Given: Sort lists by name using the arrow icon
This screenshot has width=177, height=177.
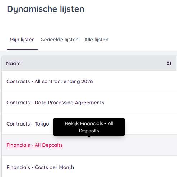Looking at the screenshot, I should pyautogui.click(x=169, y=63).
